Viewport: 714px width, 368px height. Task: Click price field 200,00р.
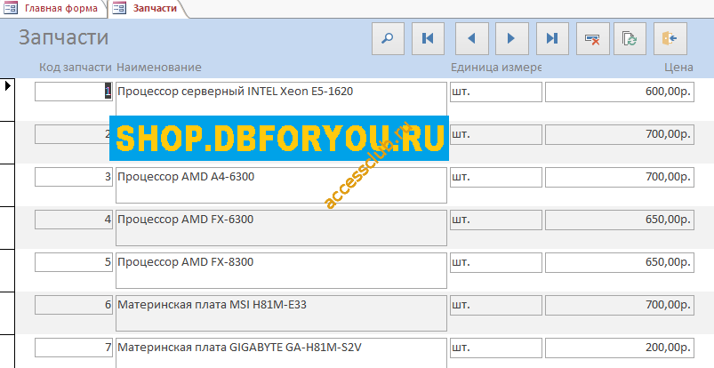[x=620, y=348]
